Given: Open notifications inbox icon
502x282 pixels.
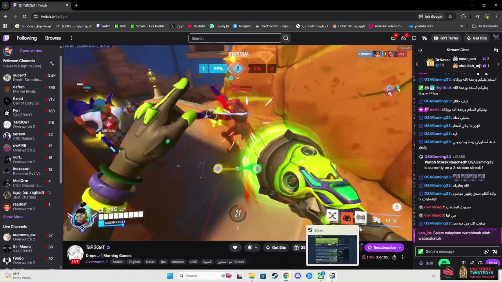Looking at the screenshot, I should pyautogui.click(x=404, y=38).
